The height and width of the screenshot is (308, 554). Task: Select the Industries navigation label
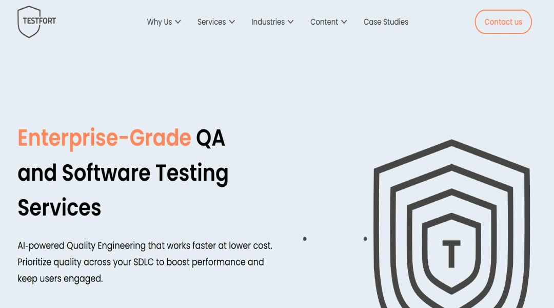point(268,22)
